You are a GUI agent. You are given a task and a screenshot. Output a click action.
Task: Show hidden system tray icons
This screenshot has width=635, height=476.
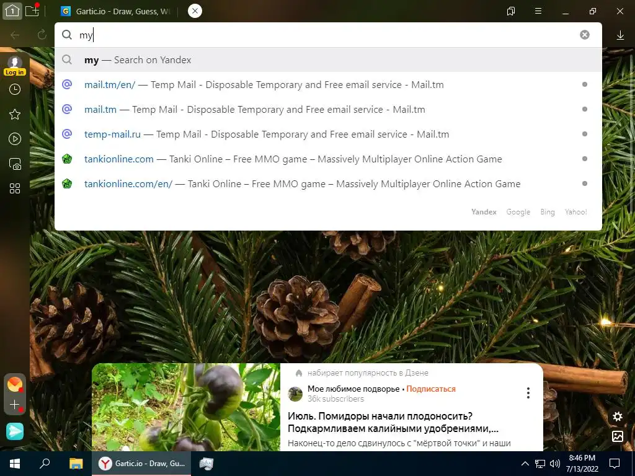click(x=525, y=464)
